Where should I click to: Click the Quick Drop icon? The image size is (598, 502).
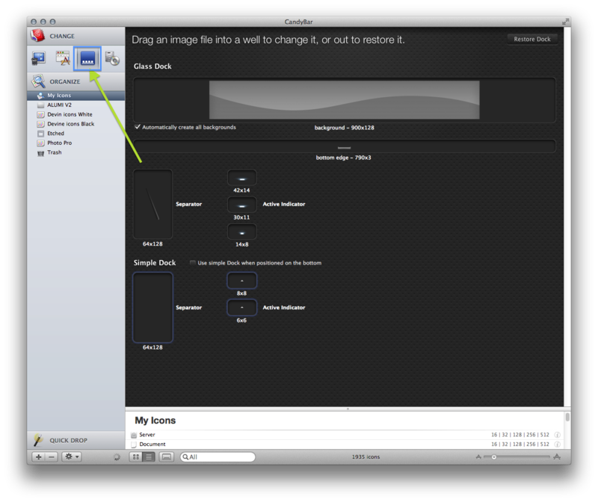[38, 440]
